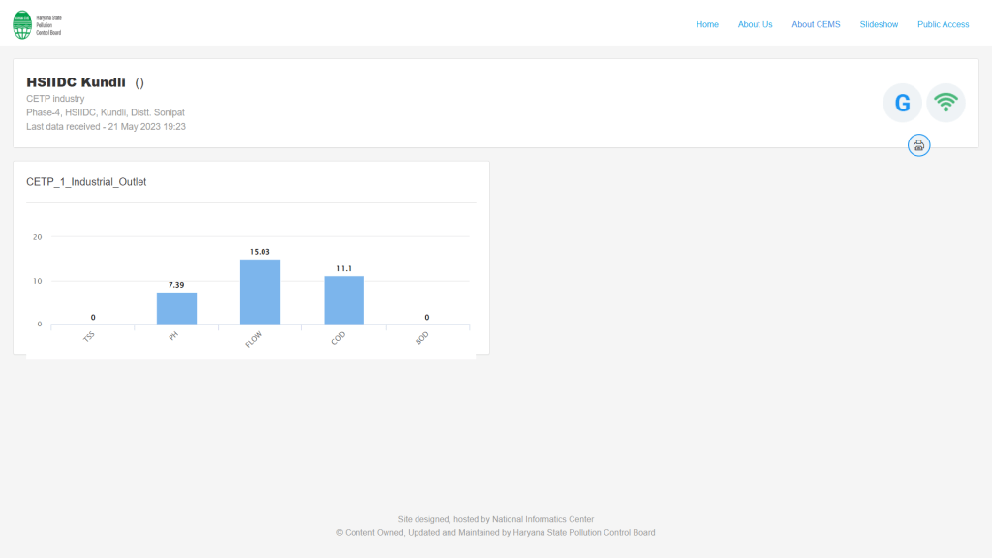The height and width of the screenshot is (558, 992).
Task: Click the green wifi connectivity icon
Action: (945, 103)
